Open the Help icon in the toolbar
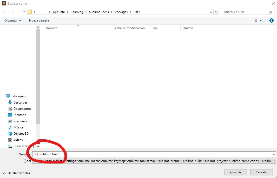The width and height of the screenshot is (277, 178). pos(271,20)
